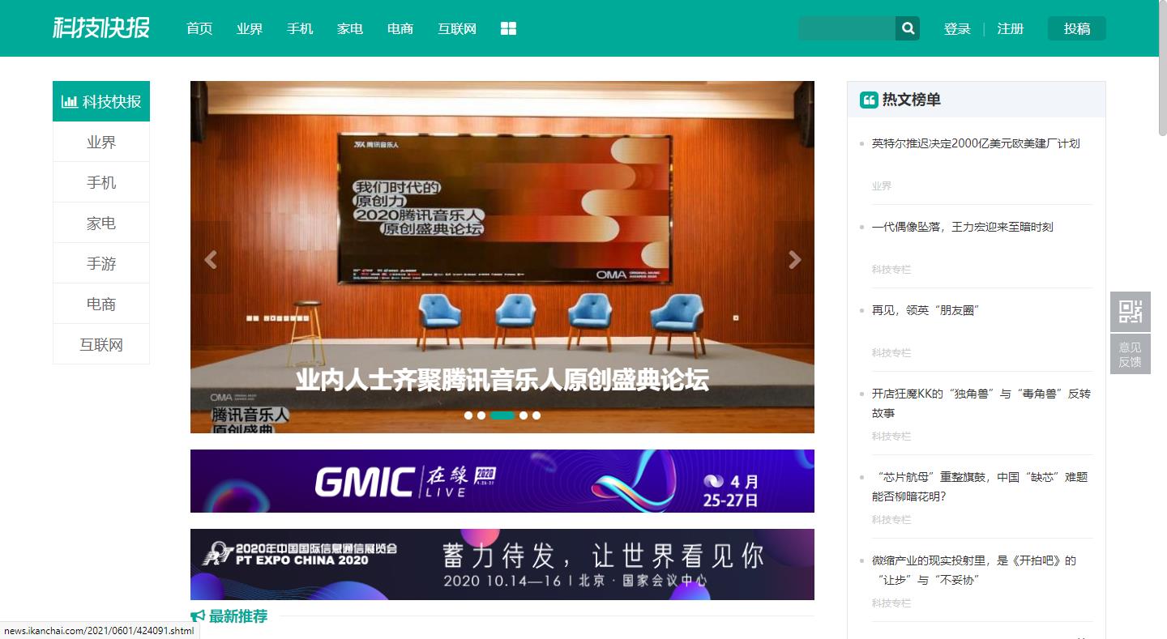Image resolution: width=1167 pixels, height=639 pixels.
Task: Open the QR code side widget
Action: (1131, 312)
